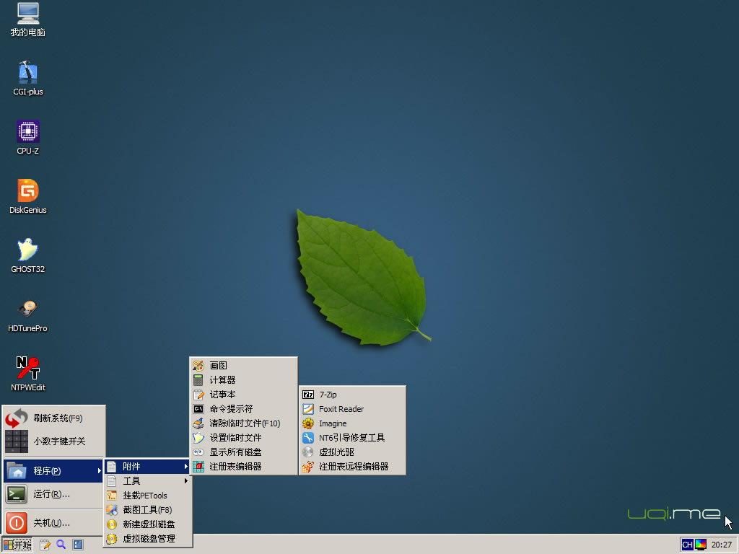Open 注册表编辑器 registry editor

(x=244, y=467)
